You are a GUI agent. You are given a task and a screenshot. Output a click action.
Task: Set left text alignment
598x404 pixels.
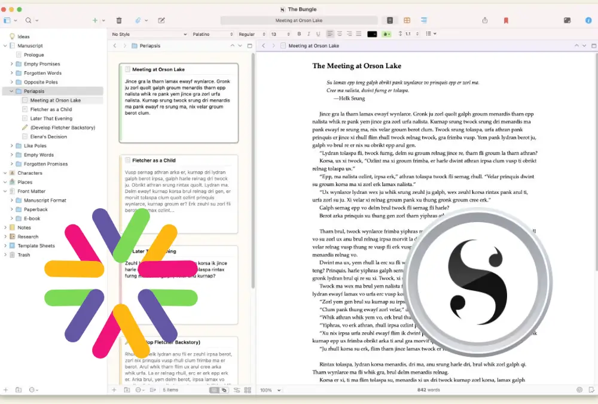pos(330,34)
